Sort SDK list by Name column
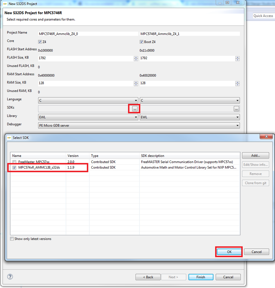This screenshot has width=275, height=288. (x=38, y=156)
